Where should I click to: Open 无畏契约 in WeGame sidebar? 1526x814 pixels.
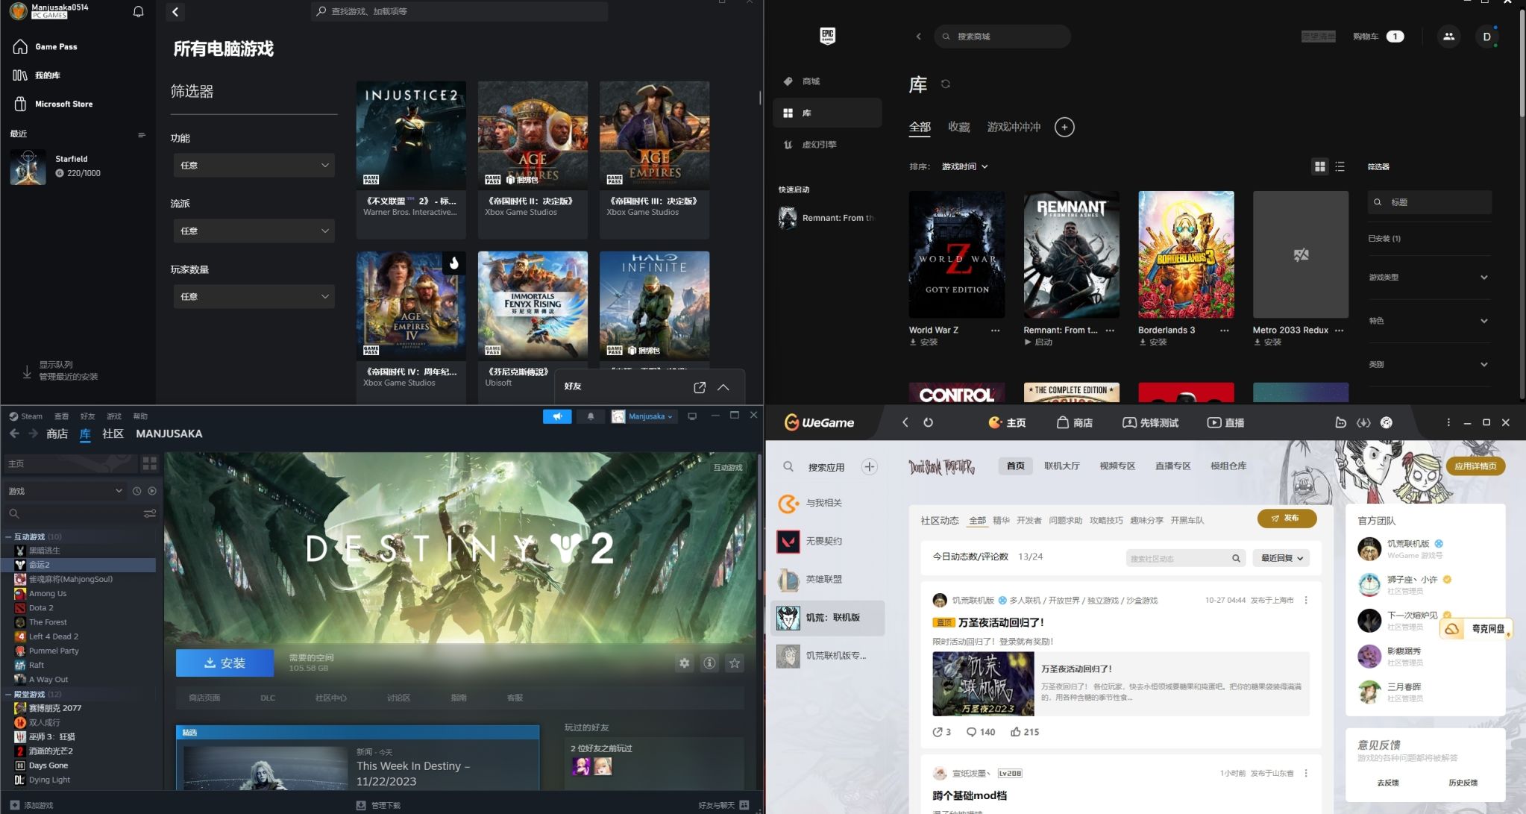pyautogui.click(x=828, y=541)
